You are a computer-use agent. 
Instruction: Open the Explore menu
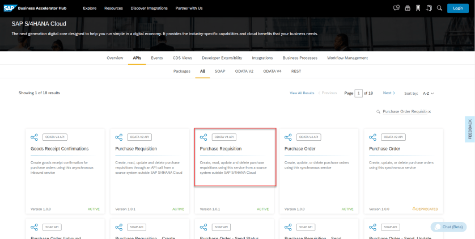pyautogui.click(x=90, y=8)
